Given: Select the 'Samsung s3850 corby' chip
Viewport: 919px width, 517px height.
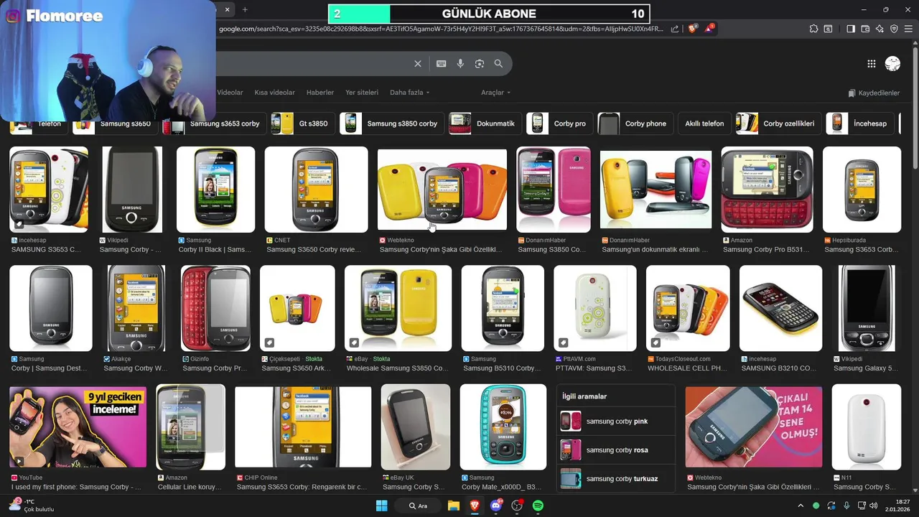Looking at the screenshot, I should (391, 124).
